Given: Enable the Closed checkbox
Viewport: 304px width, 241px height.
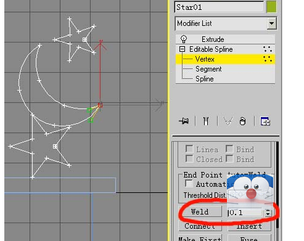Looking at the screenshot, I should click(189, 158).
